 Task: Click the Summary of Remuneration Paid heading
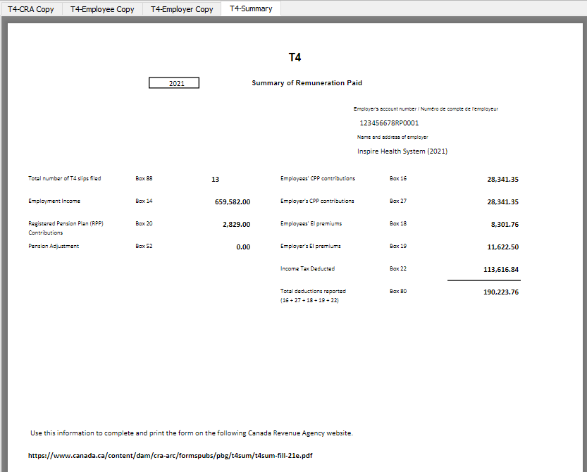tap(307, 82)
